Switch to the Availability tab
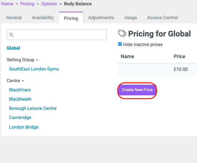The height and width of the screenshot is (163, 197). [x=43, y=18]
